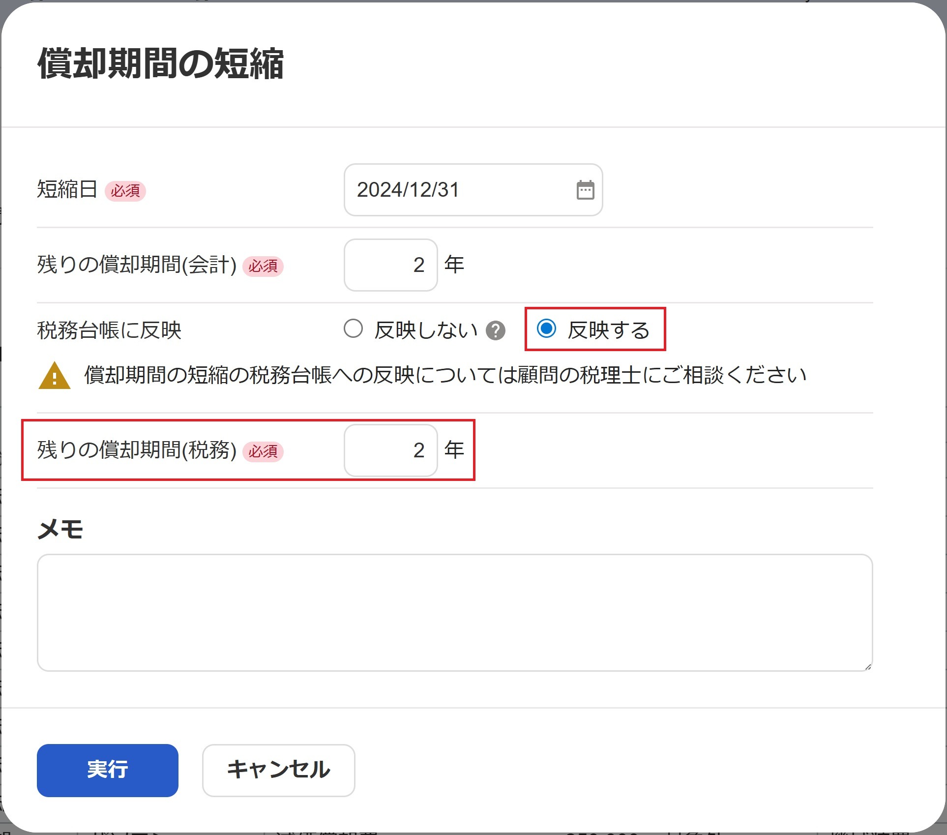Click the キャンセル button
The height and width of the screenshot is (835, 947).
279,771
